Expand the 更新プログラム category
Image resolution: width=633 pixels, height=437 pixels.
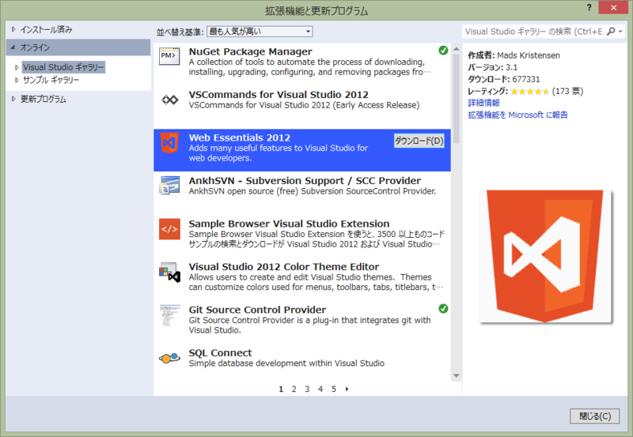13,99
